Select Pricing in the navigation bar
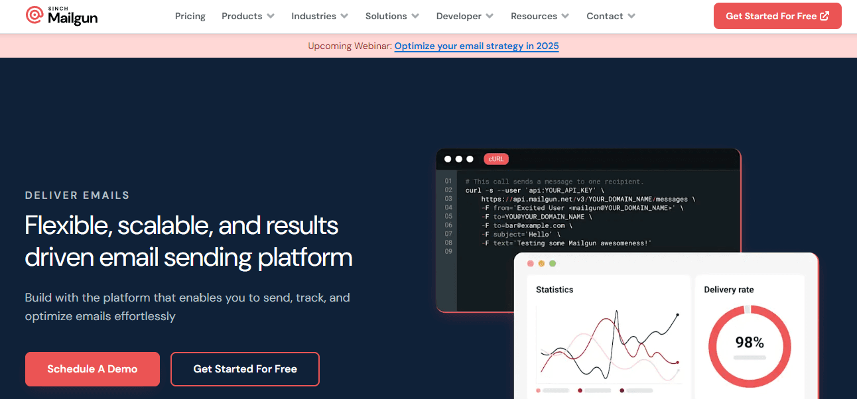This screenshot has width=857, height=399. pos(190,16)
